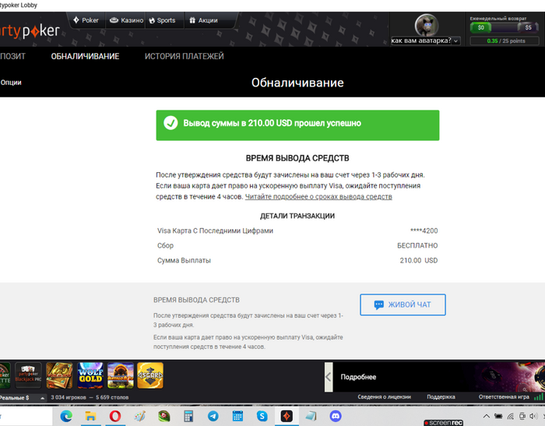The width and height of the screenshot is (545, 426).
Task: Open Skype from the taskbar
Action: point(262,416)
